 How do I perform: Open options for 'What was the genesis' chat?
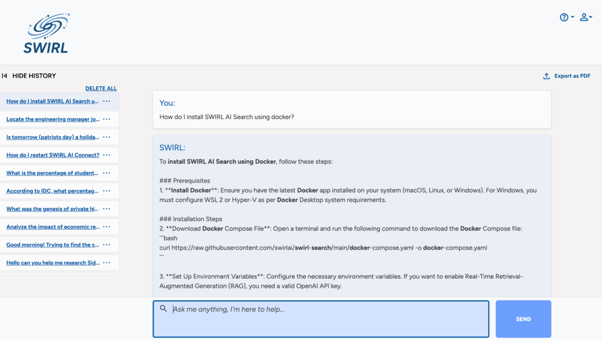pos(107,209)
